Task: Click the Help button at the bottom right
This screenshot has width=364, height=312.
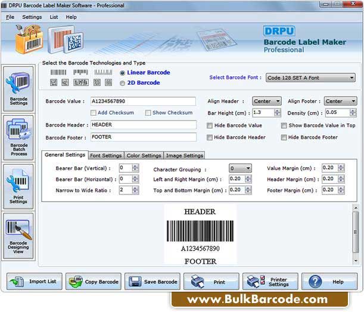Action: 329,282
